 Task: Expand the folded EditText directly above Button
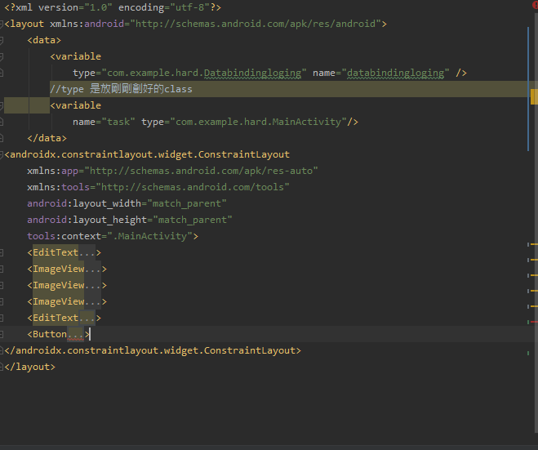point(87,318)
